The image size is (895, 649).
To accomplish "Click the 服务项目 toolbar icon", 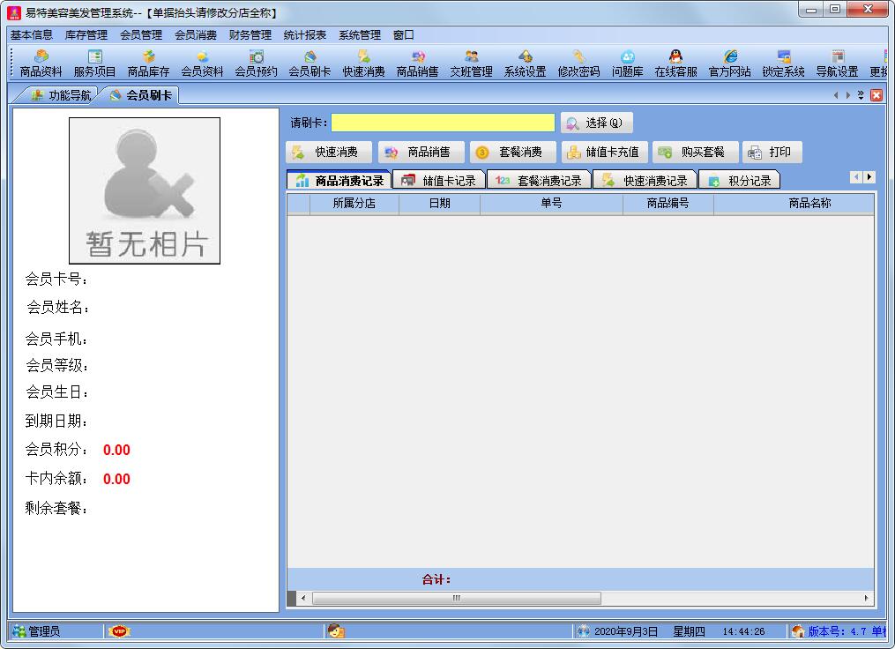I will 94,63.
